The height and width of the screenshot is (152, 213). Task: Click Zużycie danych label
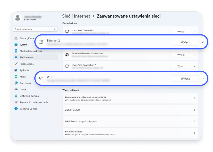pos(73,110)
